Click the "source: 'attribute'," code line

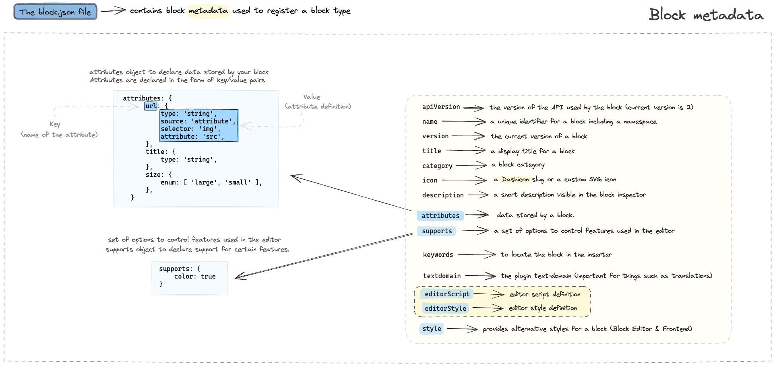198,121
